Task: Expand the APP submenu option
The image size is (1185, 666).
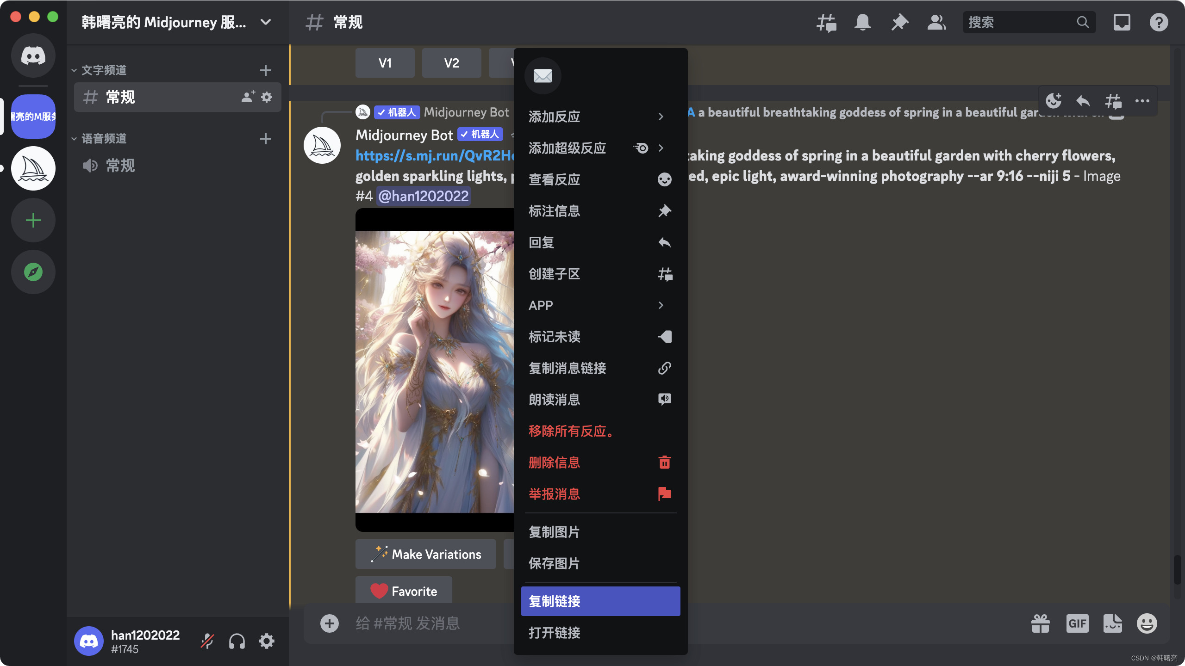Action: [600, 305]
